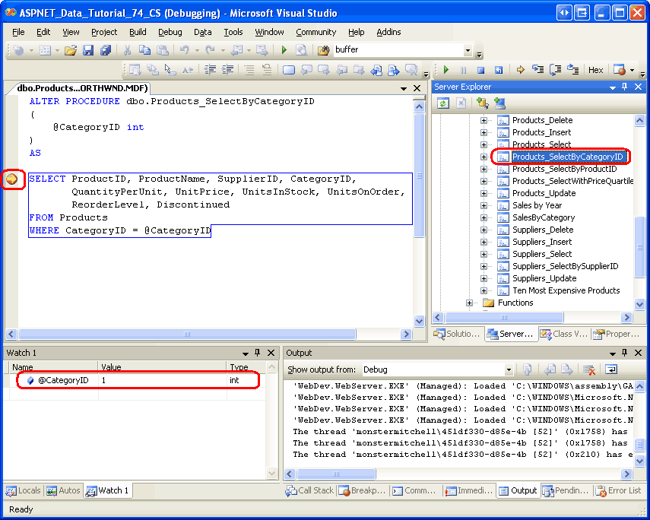Pause debugging with the Break All icon
The height and width of the screenshot is (520, 650).
465,69
